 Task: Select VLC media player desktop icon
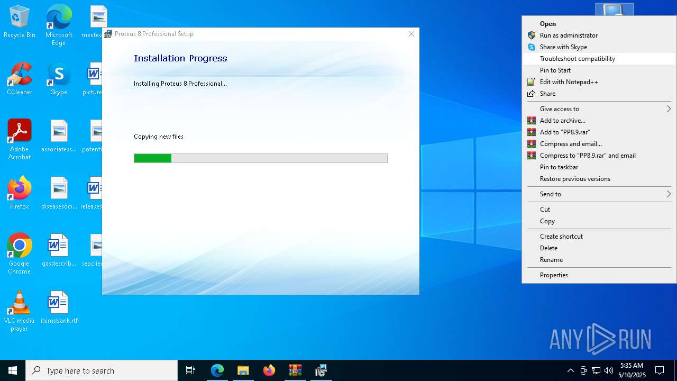click(x=20, y=311)
